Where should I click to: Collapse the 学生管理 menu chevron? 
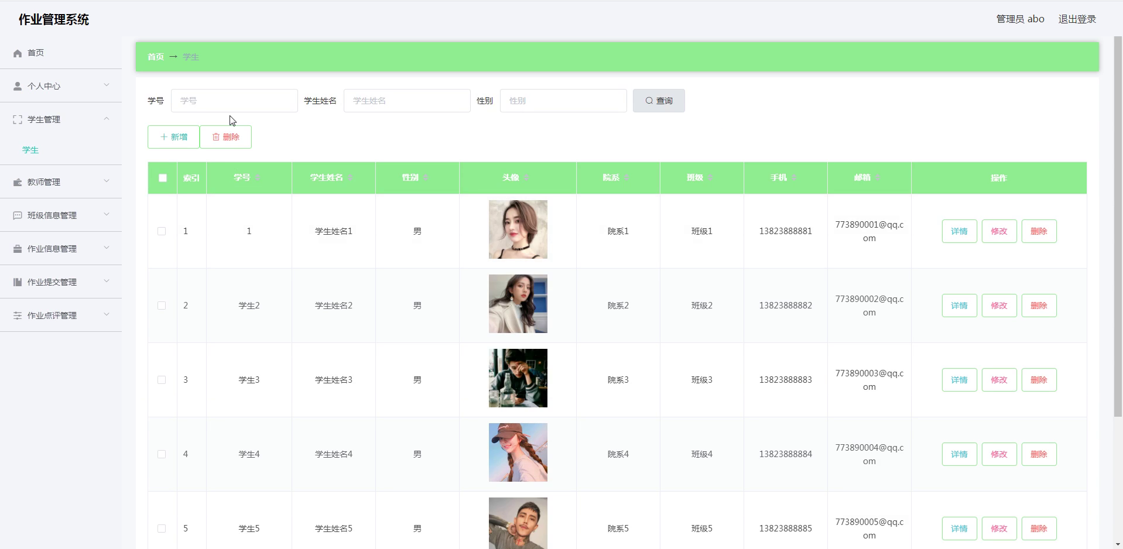coord(107,119)
